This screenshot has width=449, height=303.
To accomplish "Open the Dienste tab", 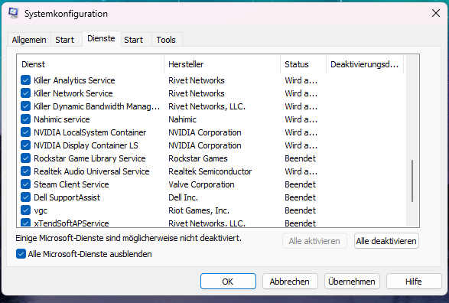I will 102,38.
